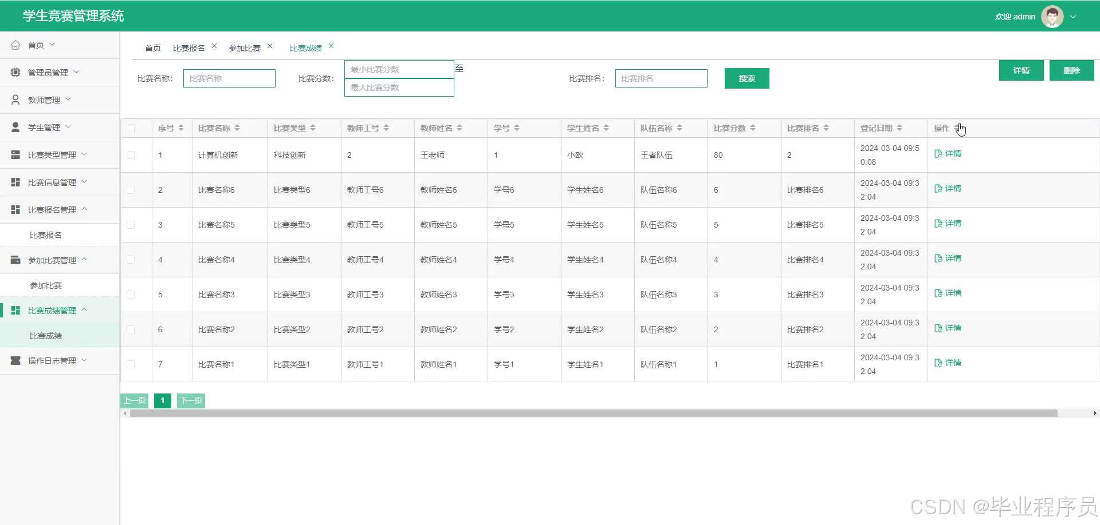Expand the 管理员管理 menu

click(76, 71)
